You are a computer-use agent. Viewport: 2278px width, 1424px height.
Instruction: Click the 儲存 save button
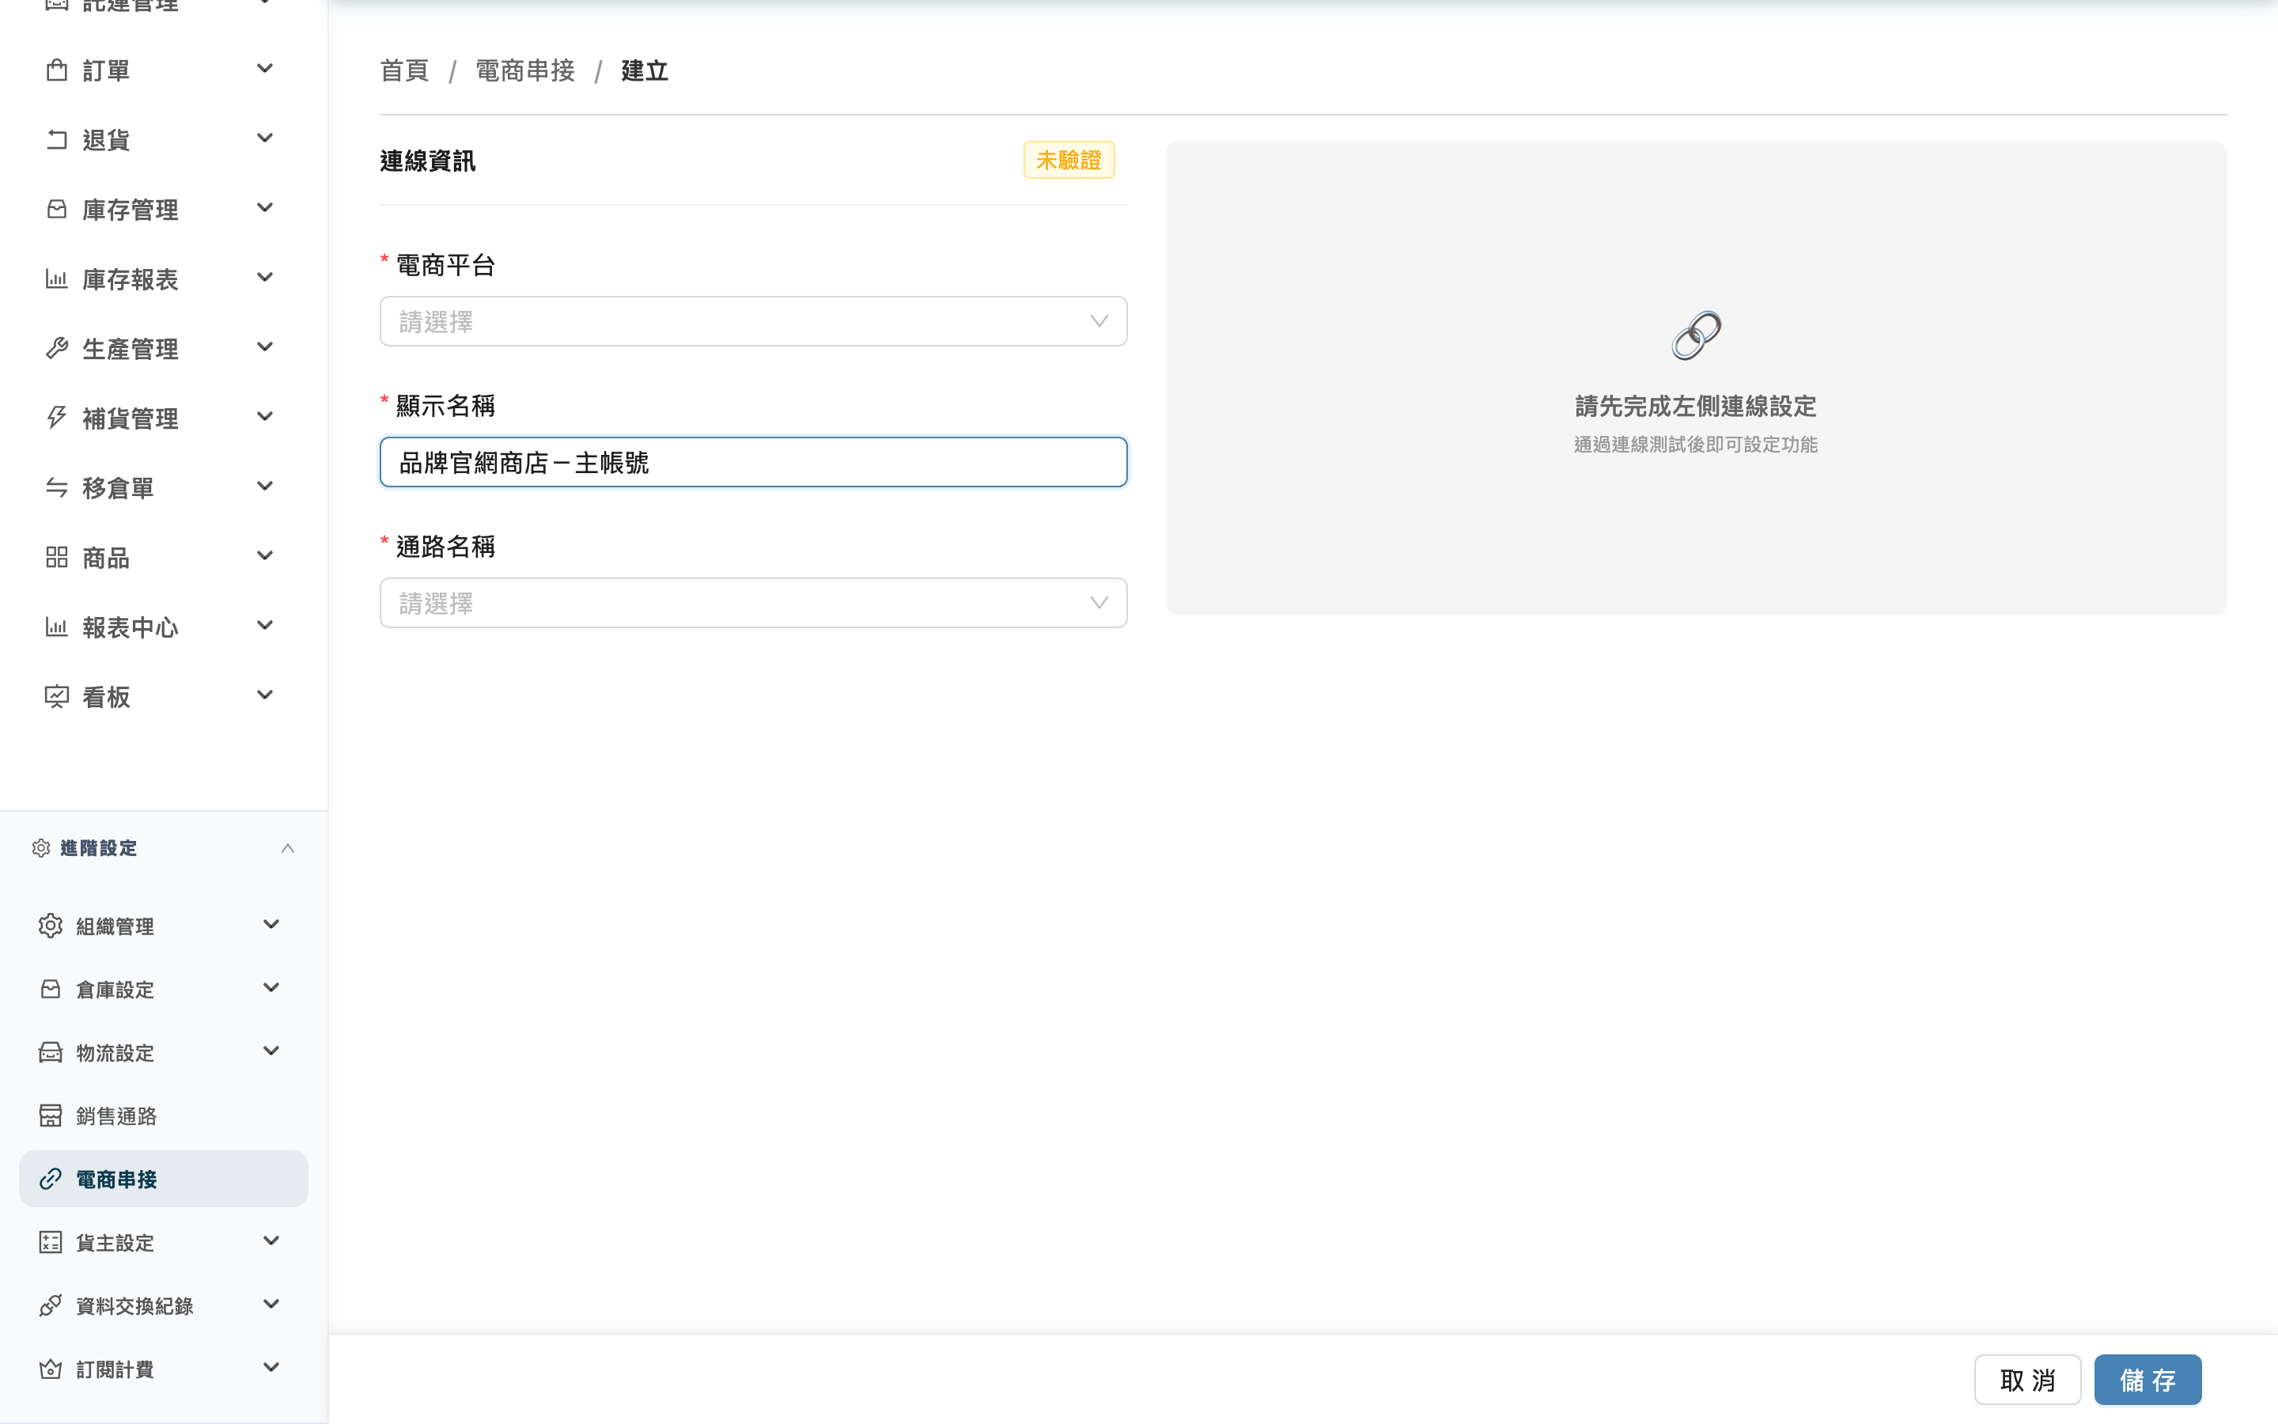coord(2147,1380)
